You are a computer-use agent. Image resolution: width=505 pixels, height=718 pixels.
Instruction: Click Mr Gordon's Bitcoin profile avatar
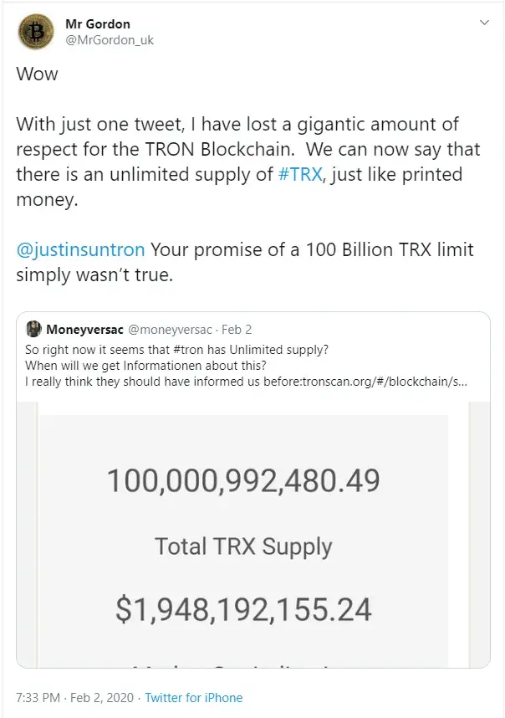point(35,32)
